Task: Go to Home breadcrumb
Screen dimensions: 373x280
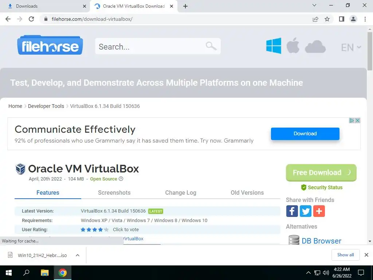Action: point(15,106)
